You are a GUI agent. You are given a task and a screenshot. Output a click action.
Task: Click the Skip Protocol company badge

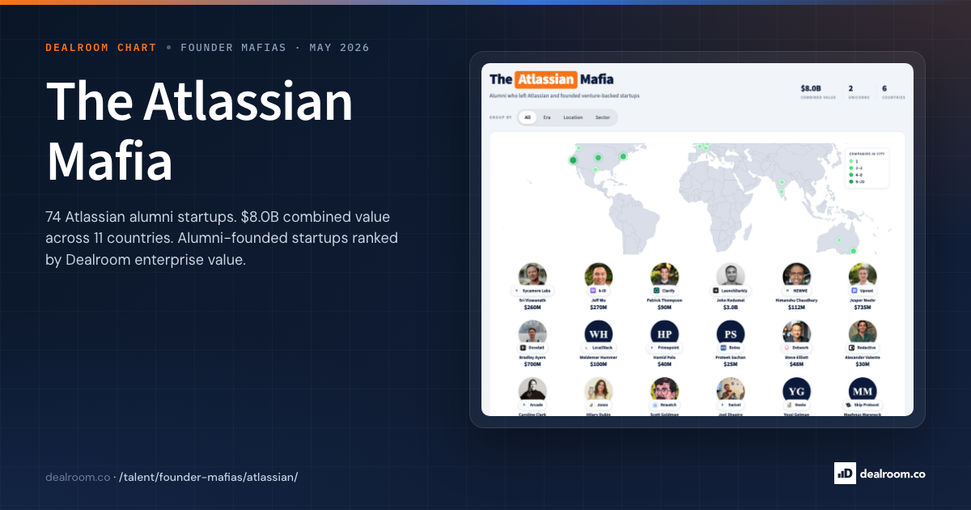coord(863,405)
